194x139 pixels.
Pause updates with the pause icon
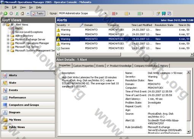click(28, 13)
